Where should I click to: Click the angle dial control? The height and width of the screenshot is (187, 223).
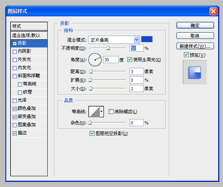pyautogui.click(x=95, y=60)
